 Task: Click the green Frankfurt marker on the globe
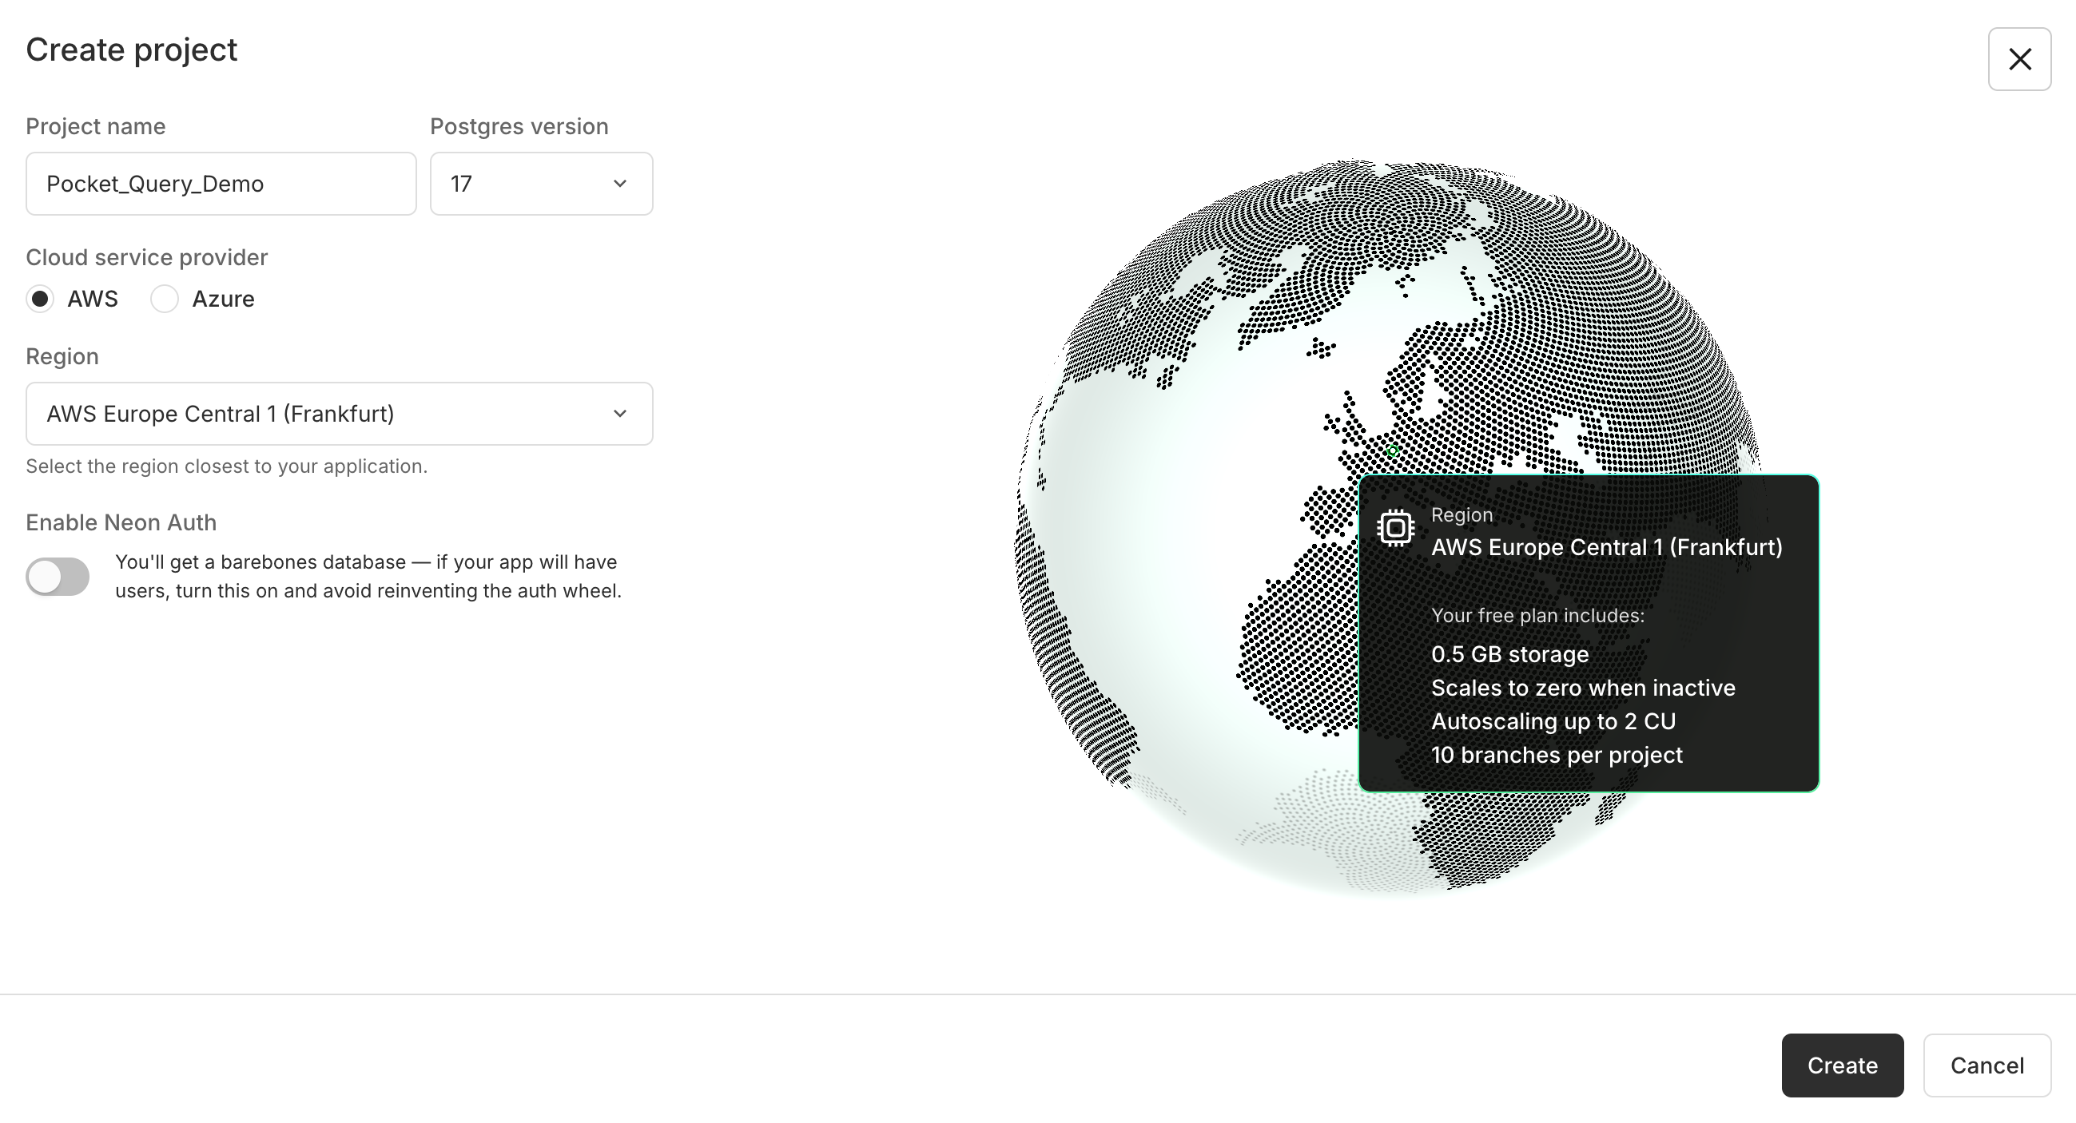click(1392, 450)
